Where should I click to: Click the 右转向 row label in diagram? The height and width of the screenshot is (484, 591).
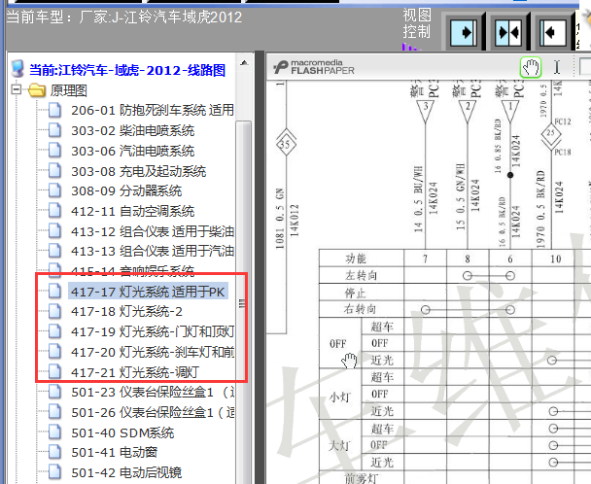(x=360, y=309)
